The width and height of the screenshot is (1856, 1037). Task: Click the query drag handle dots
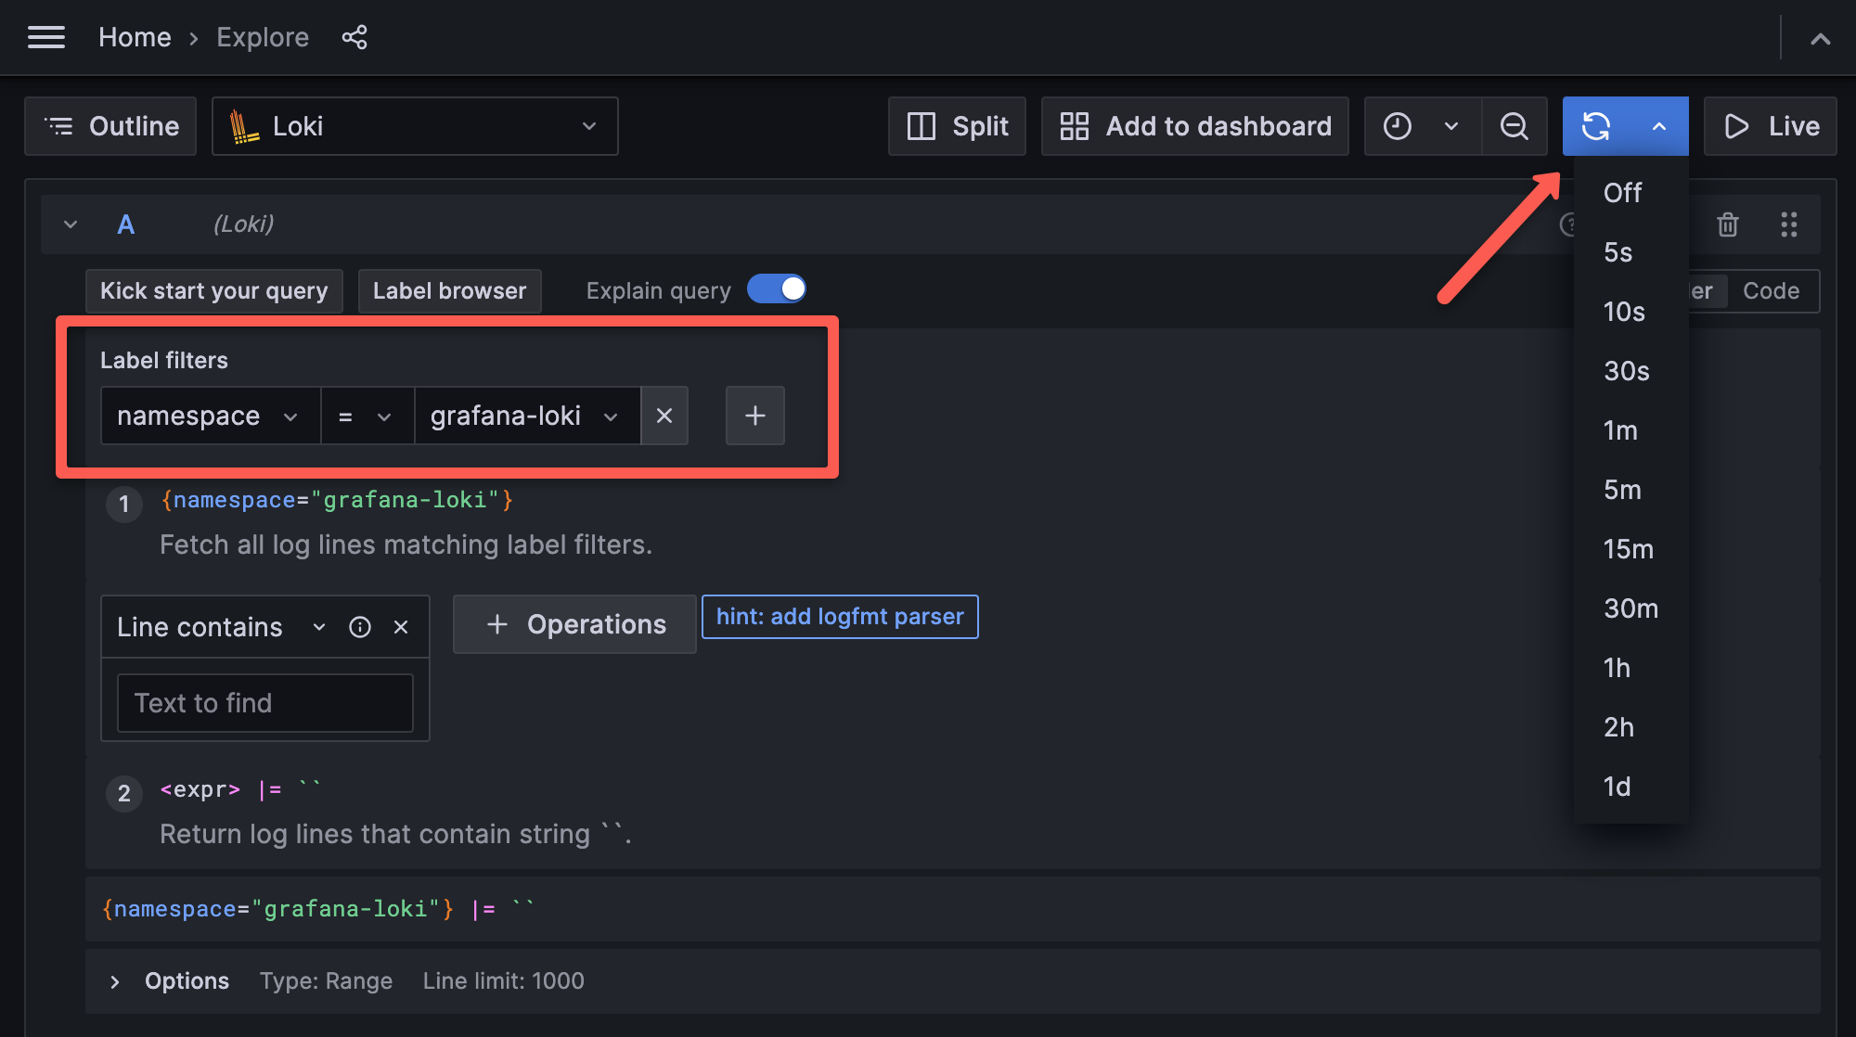click(x=1789, y=224)
